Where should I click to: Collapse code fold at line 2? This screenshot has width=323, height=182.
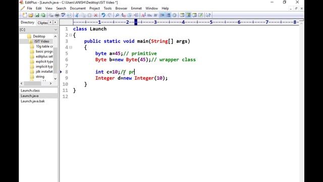tap(71, 35)
